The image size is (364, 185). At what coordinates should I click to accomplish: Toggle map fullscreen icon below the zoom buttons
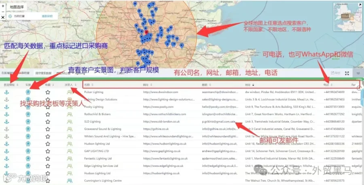pyautogui.click(x=3, y=17)
